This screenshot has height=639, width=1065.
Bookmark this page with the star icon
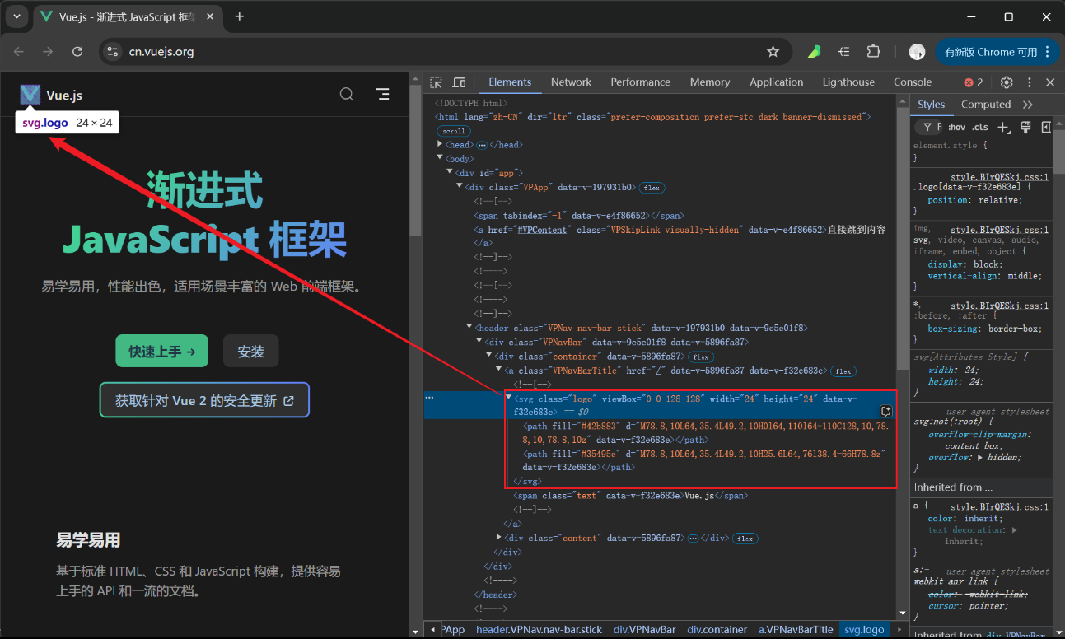[x=773, y=52]
